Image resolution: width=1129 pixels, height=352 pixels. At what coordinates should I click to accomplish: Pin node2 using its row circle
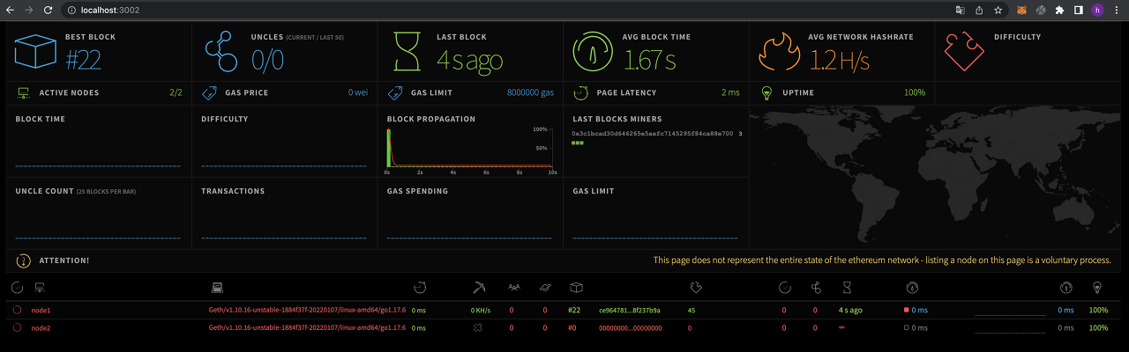[x=17, y=327]
